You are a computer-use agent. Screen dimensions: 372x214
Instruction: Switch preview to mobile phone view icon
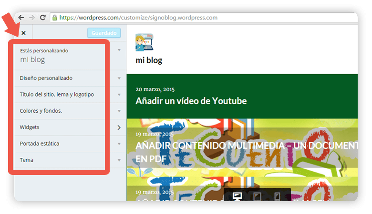277,196
